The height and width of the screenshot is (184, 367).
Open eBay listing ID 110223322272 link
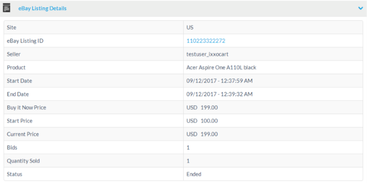(206, 41)
